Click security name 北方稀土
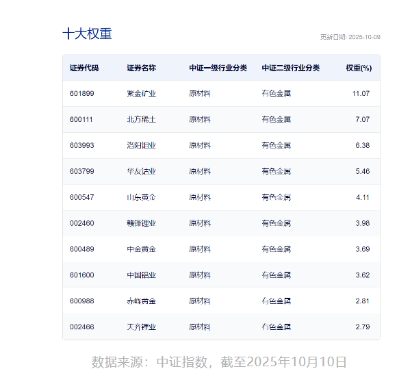412x382 pixels. (x=142, y=120)
